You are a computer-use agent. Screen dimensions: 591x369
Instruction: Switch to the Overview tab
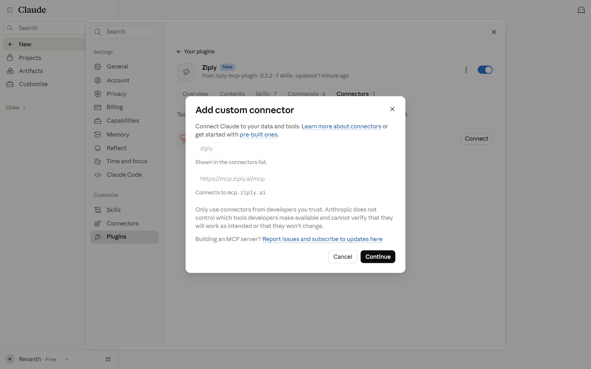[195, 94]
